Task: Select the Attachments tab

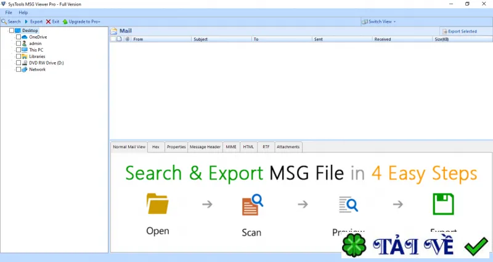Action: [288, 147]
